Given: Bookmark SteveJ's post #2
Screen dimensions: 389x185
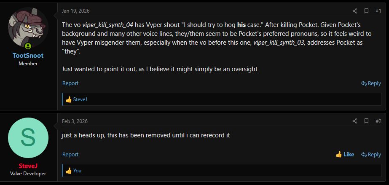Looking at the screenshot, I should 366,121.
